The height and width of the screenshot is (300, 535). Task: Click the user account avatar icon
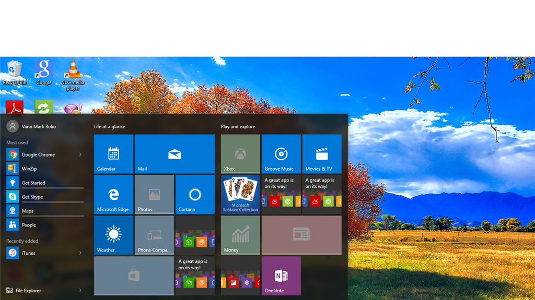point(13,126)
